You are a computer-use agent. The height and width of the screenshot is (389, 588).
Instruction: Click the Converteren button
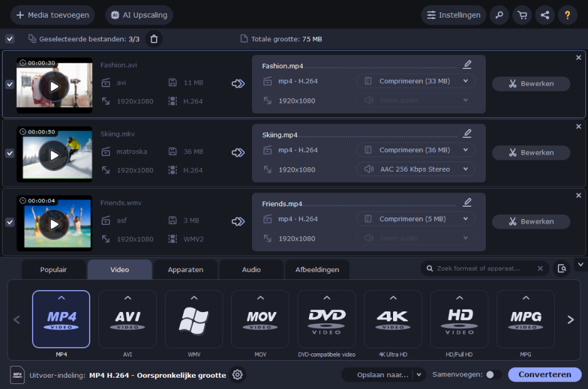coord(544,375)
